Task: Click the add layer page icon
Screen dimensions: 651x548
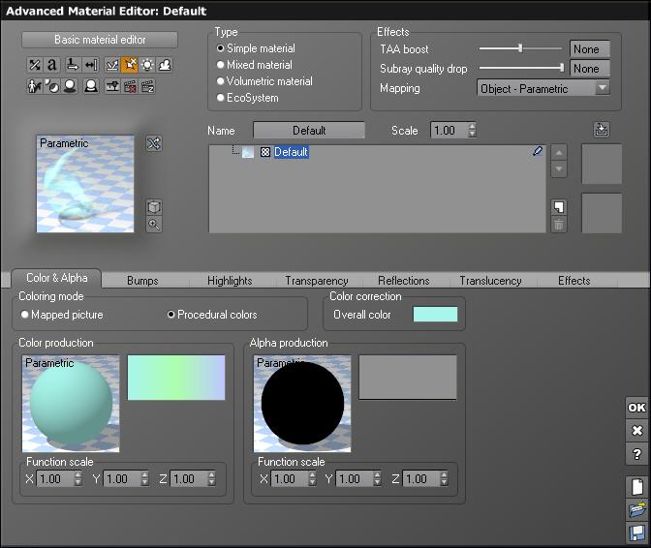Action: coord(559,207)
